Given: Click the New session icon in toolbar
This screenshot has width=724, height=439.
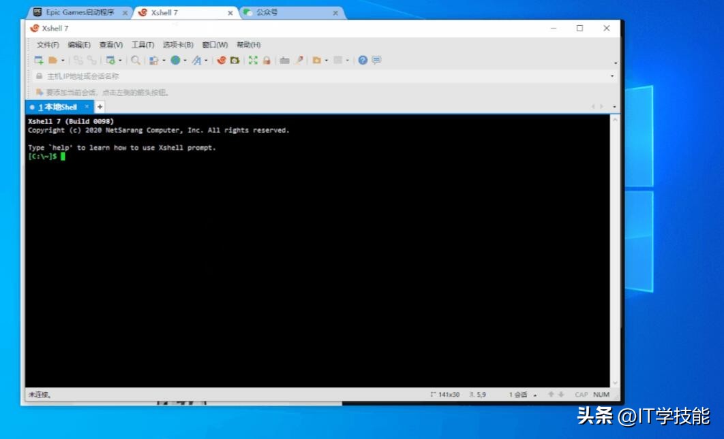Looking at the screenshot, I should pyautogui.click(x=39, y=61).
